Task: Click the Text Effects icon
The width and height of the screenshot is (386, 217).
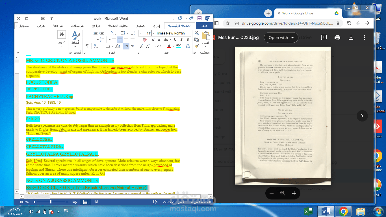Action: coord(188,46)
